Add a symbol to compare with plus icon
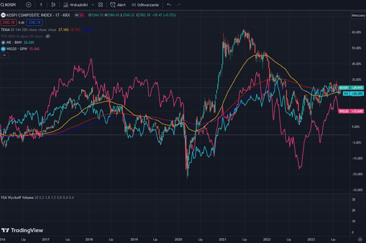This screenshot has width=366, height=243. [29, 5]
